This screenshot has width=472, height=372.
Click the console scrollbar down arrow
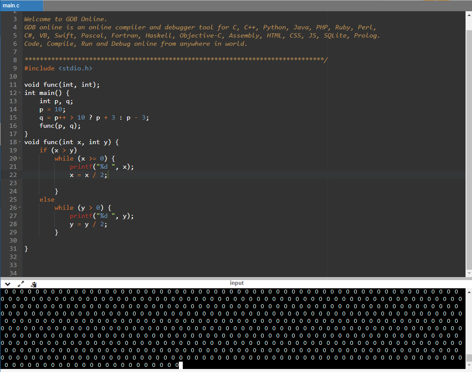click(469, 365)
